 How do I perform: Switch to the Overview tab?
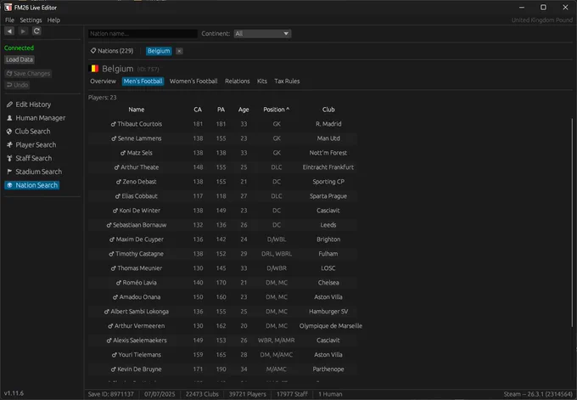[x=103, y=81]
